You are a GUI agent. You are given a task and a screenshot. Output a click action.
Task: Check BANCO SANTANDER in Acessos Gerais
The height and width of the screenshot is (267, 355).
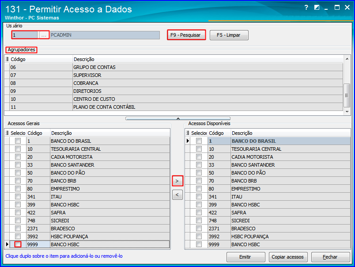point(18,165)
